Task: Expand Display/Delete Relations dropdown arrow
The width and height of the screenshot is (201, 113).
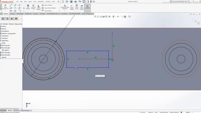Action: pyautogui.click(x=65, y=11)
